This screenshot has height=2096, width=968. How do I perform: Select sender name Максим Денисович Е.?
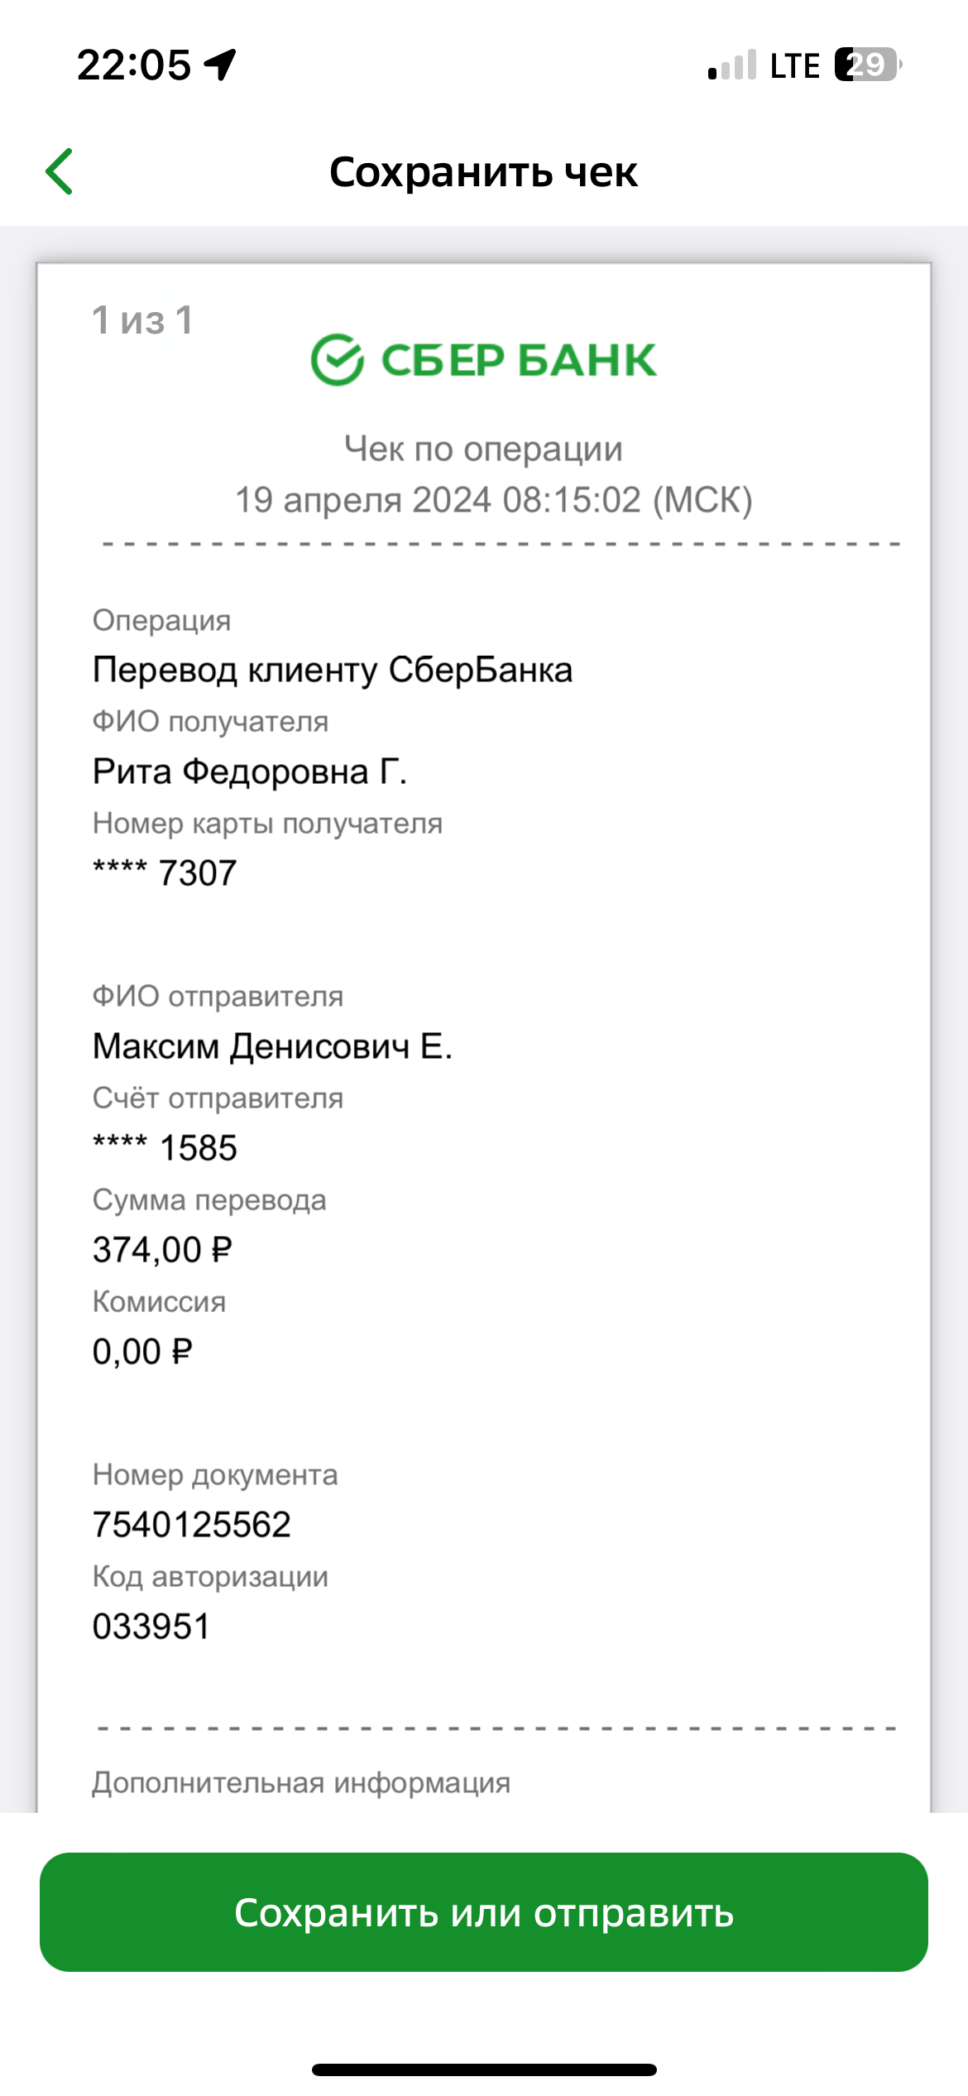pyautogui.click(x=272, y=1046)
